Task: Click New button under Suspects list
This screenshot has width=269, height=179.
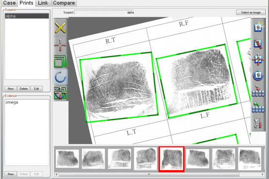Action: coord(11,89)
